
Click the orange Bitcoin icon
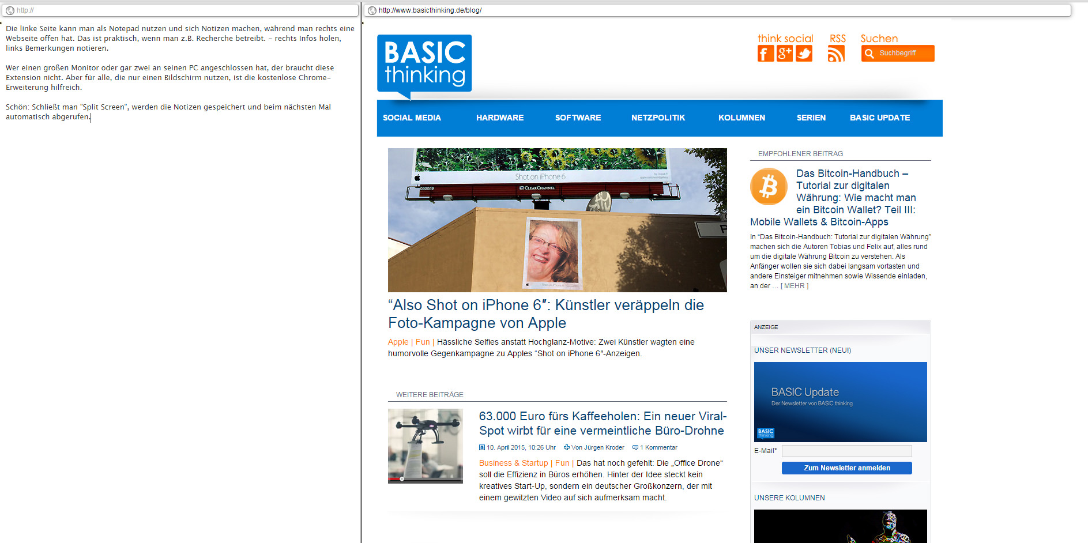[x=769, y=186]
